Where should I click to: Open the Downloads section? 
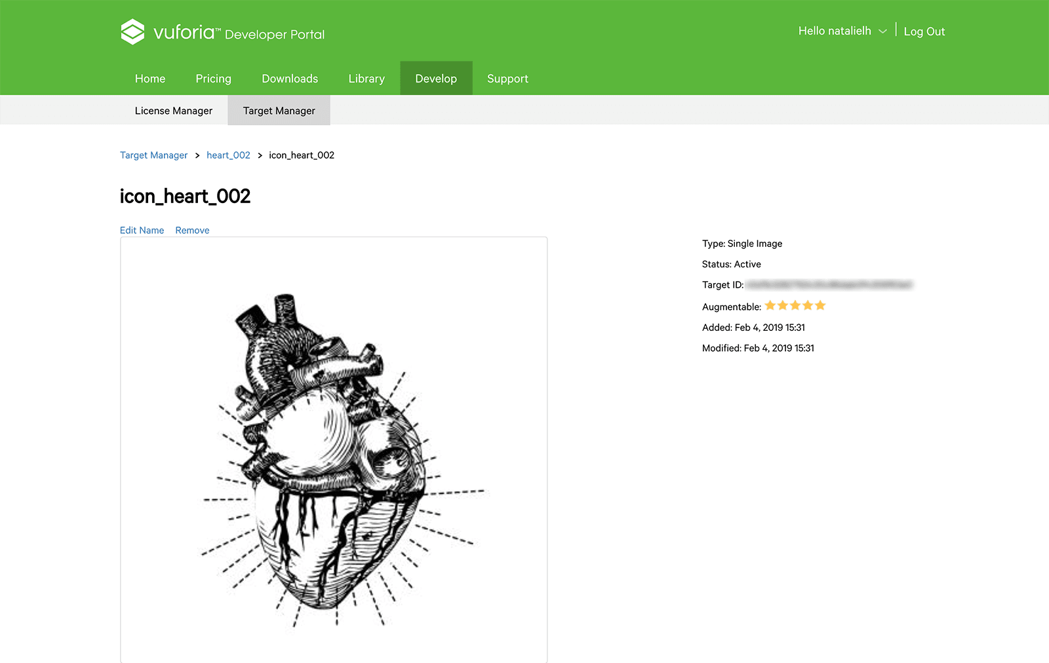pyautogui.click(x=290, y=79)
